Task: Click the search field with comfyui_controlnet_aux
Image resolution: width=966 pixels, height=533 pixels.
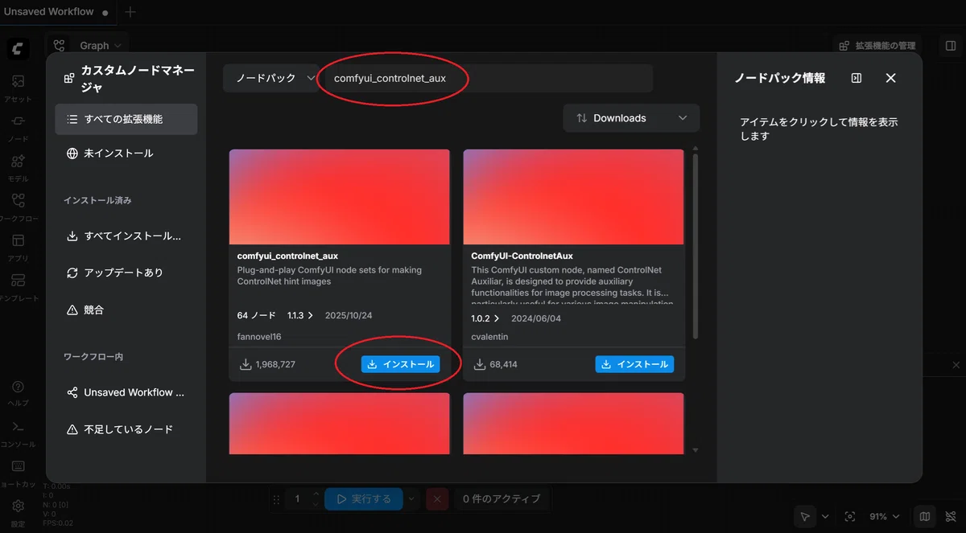Action: coord(486,78)
